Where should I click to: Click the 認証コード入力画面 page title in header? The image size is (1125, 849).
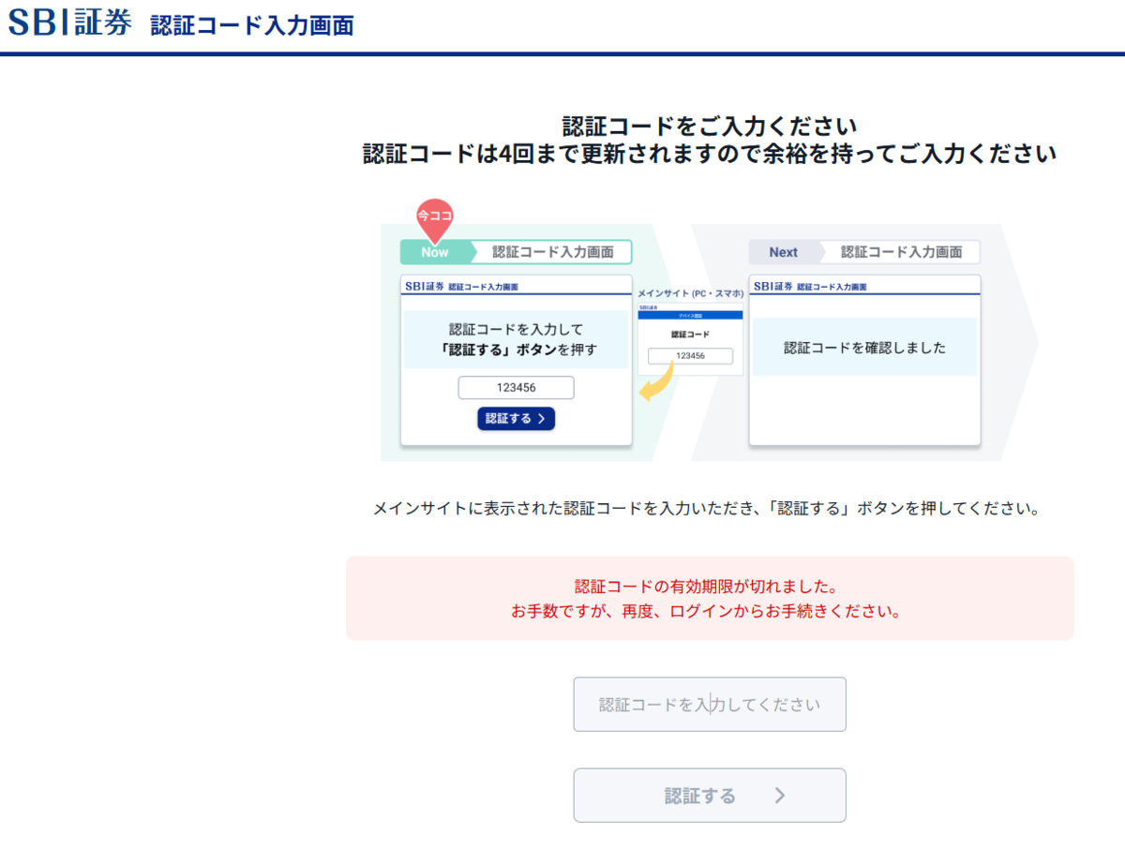point(252,25)
